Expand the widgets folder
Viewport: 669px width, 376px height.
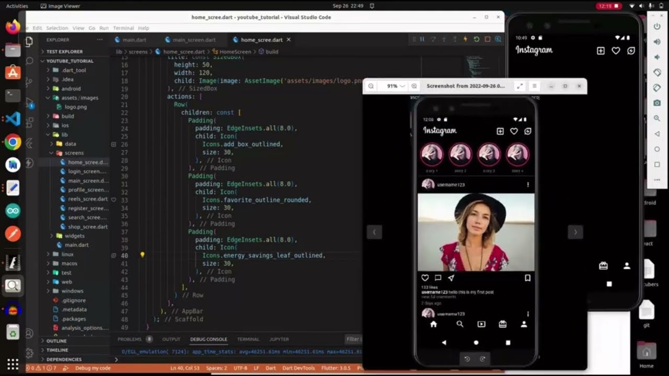pyautogui.click(x=74, y=236)
